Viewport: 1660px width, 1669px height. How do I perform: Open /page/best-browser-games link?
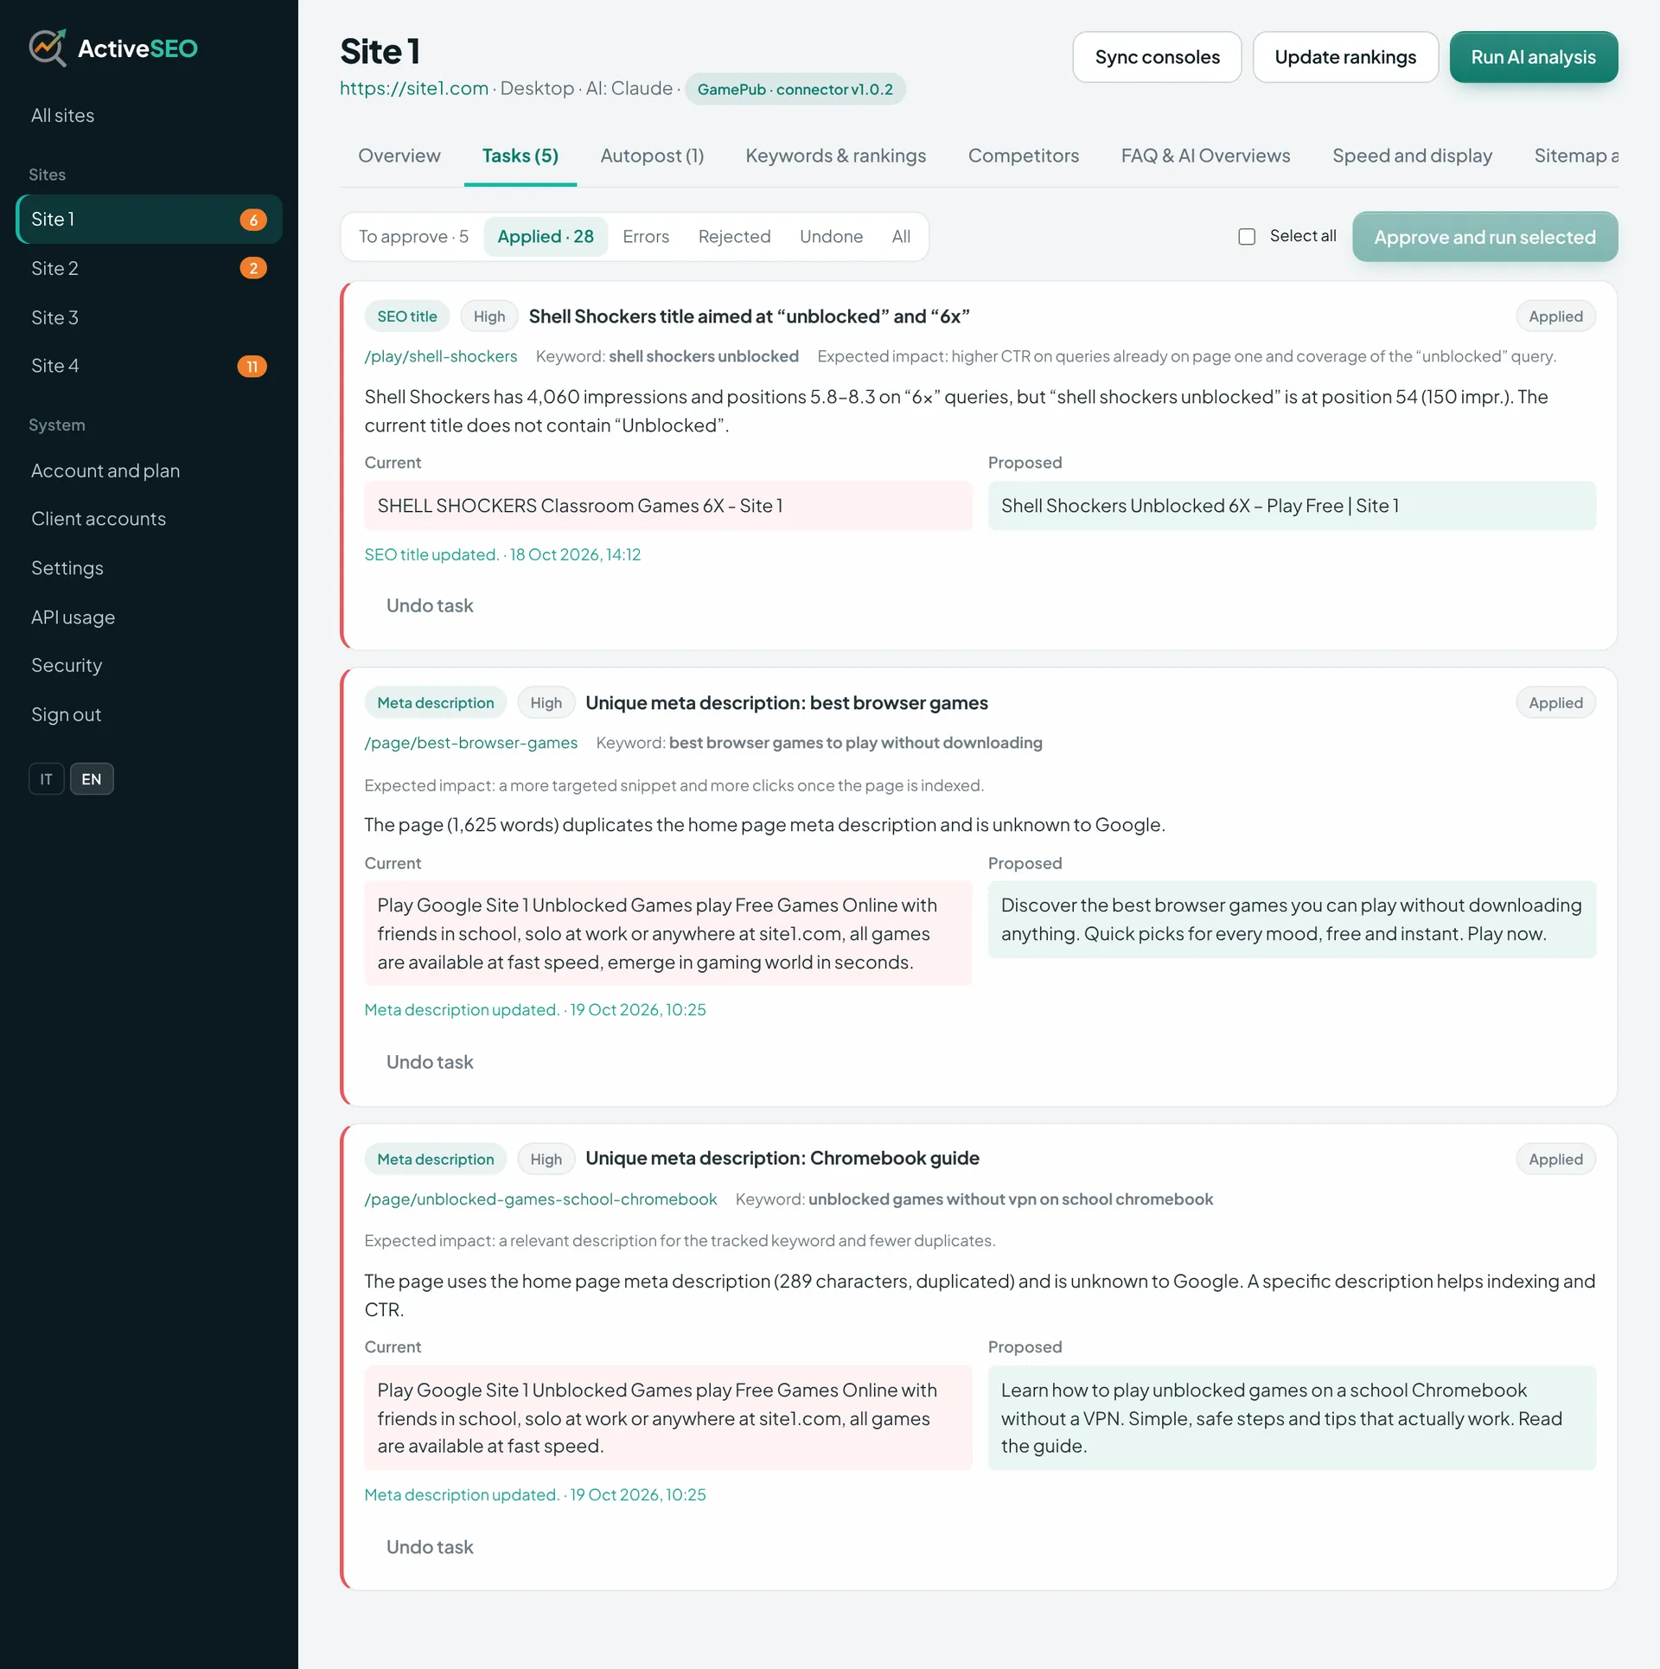pos(471,743)
